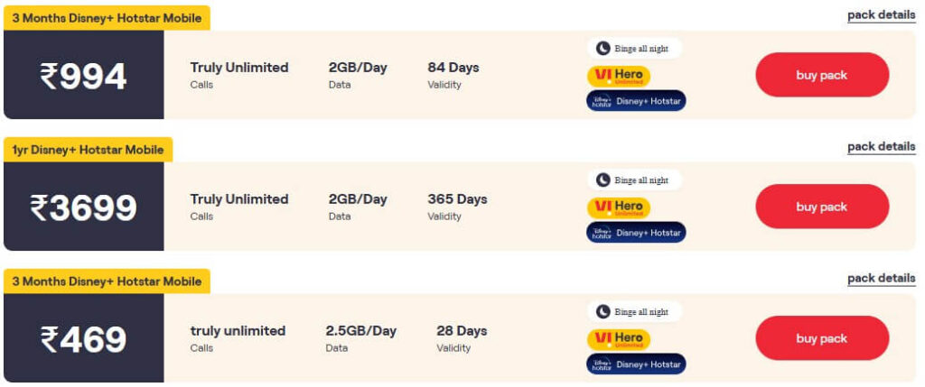This screenshot has width=925, height=387.
Task: Click Vi Hero Unlimited badge on ₹469 plan
Action: (x=619, y=339)
